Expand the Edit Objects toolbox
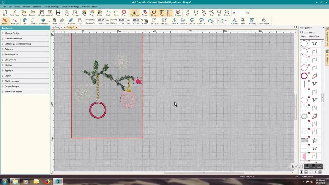The height and width of the screenshot is (185, 329). 25,60
